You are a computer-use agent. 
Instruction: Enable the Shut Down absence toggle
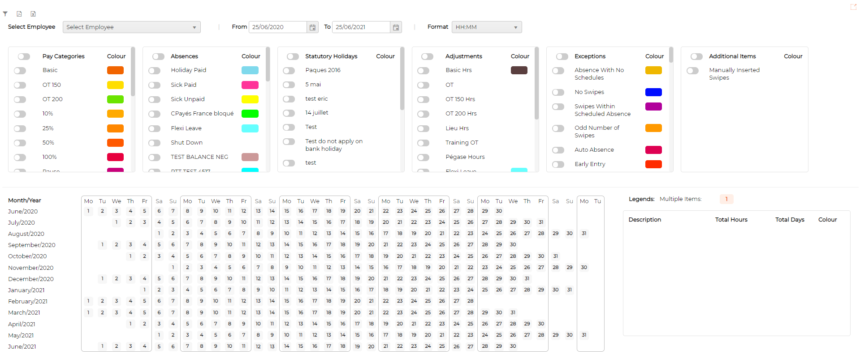(155, 143)
